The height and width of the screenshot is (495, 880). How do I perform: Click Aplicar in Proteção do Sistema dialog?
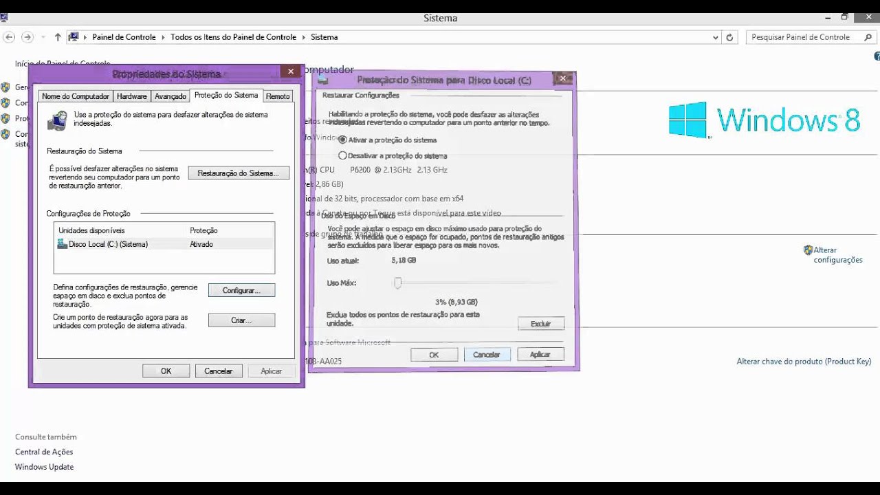tap(540, 355)
